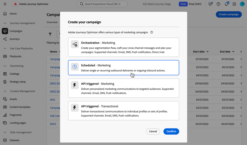This screenshot has height=145, width=247.
Task: Click the hamburger menu icon
Action: coord(5,4)
